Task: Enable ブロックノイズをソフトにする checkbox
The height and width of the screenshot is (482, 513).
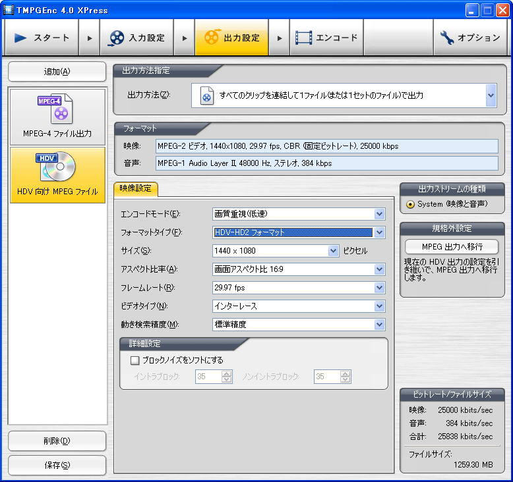Action: click(135, 360)
